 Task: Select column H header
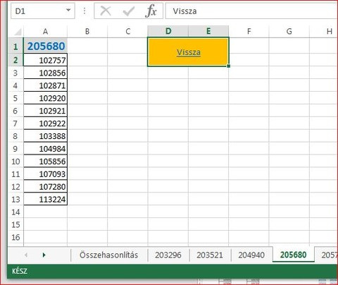324,32
